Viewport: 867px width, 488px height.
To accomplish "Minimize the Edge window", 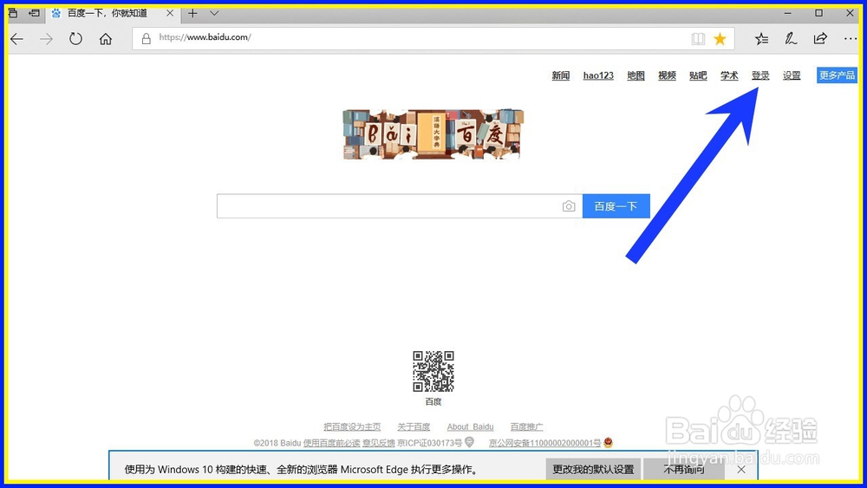I will click(x=788, y=13).
